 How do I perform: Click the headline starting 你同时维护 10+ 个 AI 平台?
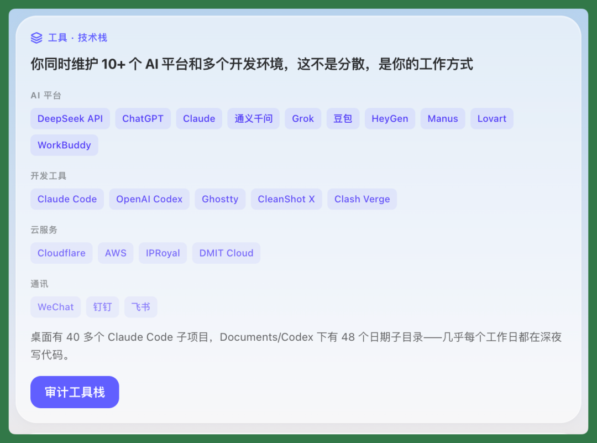pos(252,64)
